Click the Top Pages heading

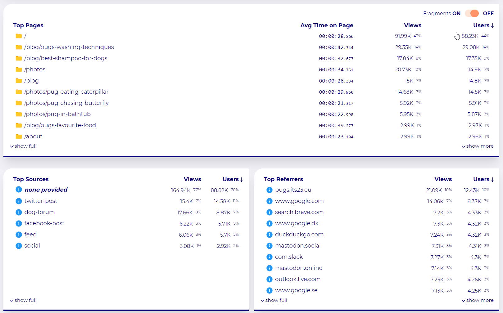pyautogui.click(x=28, y=25)
